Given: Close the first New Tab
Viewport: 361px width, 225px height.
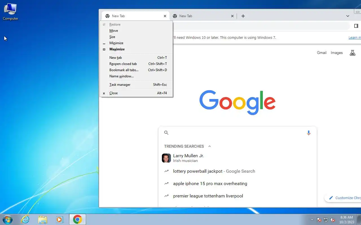Looking at the screenshot, I should pyautogui.click(x=165, y=16).
